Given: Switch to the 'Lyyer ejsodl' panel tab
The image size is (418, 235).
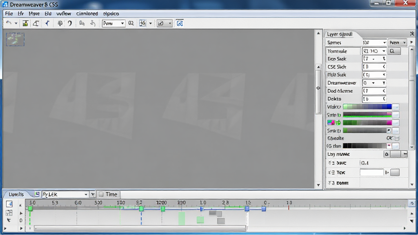Looking at the screenshot, I should point(340,34).
